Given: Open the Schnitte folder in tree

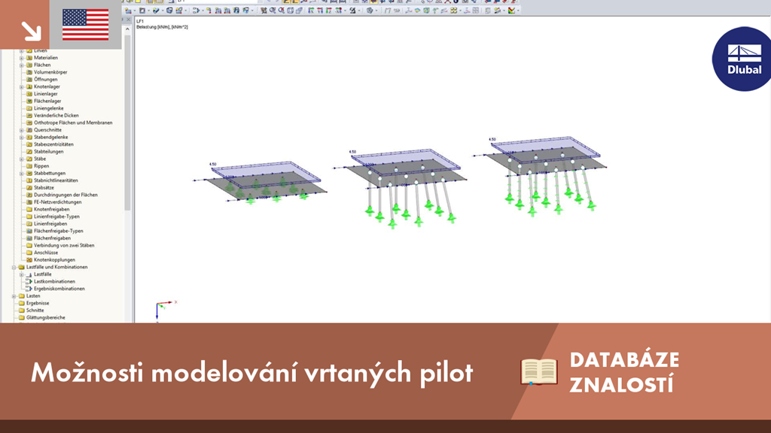Looking at the screenshot, I should point(22,310).
